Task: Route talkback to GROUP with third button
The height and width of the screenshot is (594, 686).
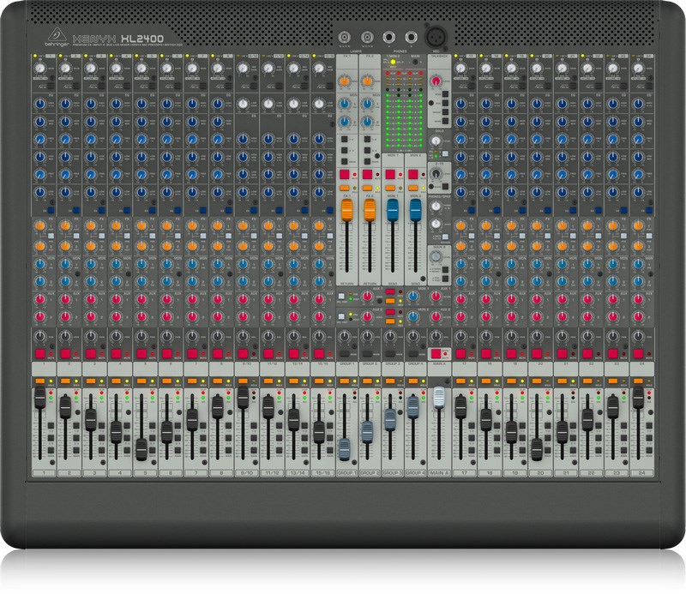Action: point(445,112)
